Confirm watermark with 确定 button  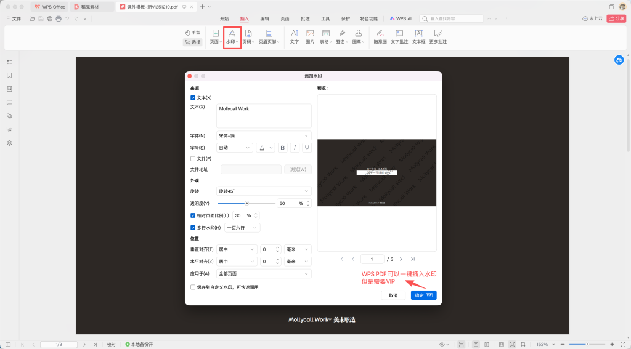click(x=423, y=295)
